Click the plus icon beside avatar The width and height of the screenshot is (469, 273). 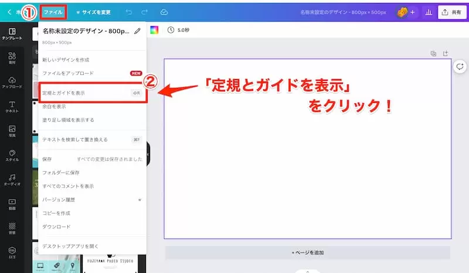413,12
